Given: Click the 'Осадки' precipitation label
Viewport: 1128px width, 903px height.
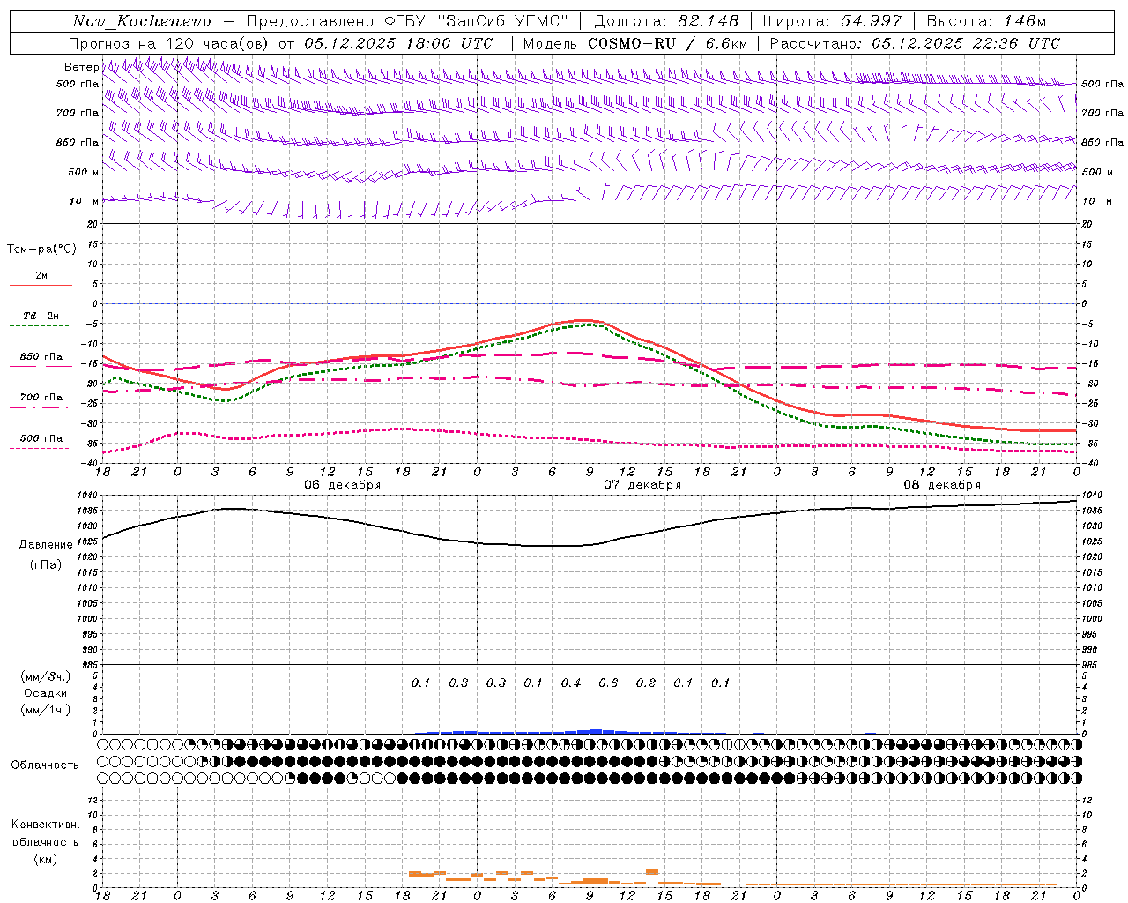Looking at the screenshot, I should 46,693.
